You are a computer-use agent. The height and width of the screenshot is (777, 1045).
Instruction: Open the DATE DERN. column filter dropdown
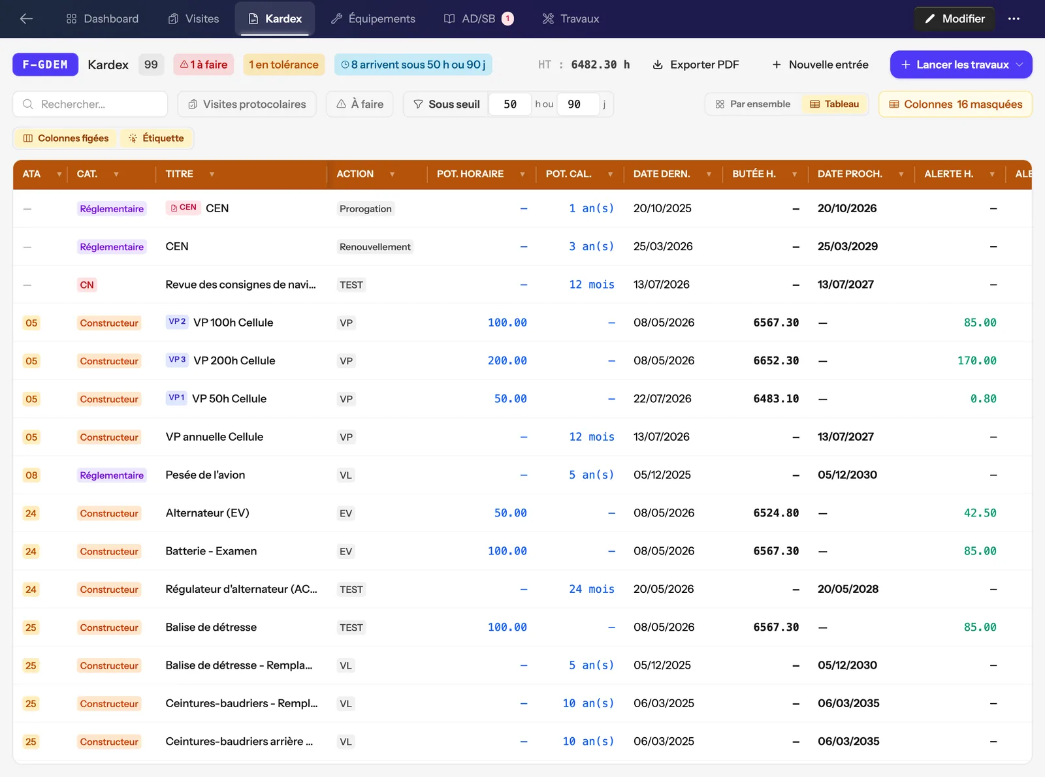709,174
